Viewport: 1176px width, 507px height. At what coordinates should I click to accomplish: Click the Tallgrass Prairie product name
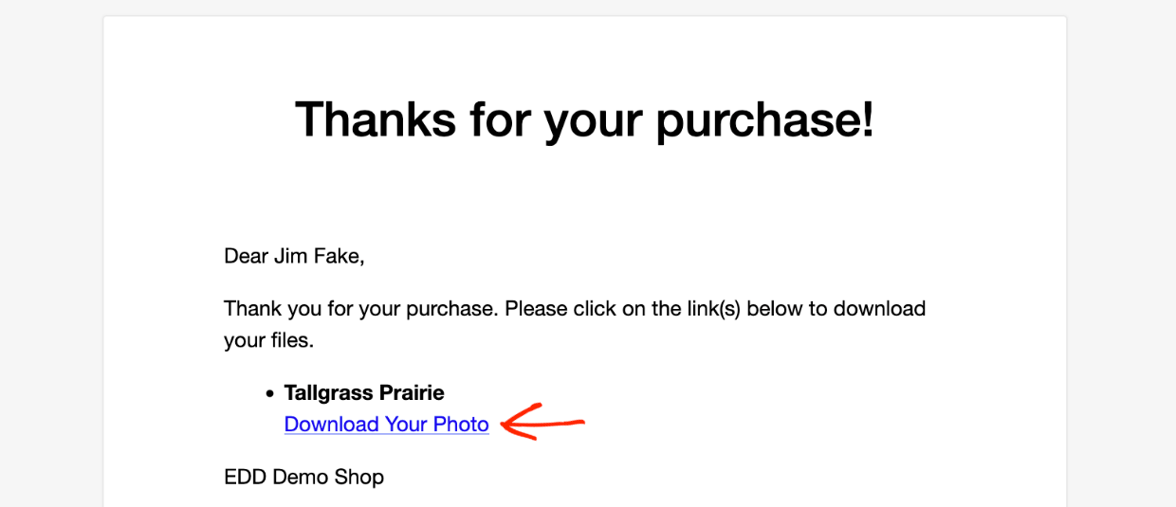(x=364, y=392)
